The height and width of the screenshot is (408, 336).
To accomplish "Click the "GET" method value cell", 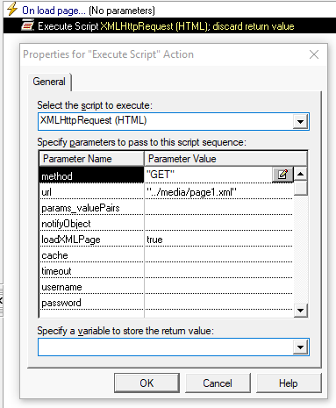I will point(209,175).
